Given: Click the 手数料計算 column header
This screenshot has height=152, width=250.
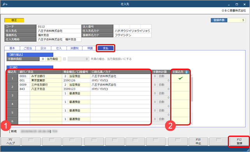Looking at the screenshot, I should coord(161,72).
